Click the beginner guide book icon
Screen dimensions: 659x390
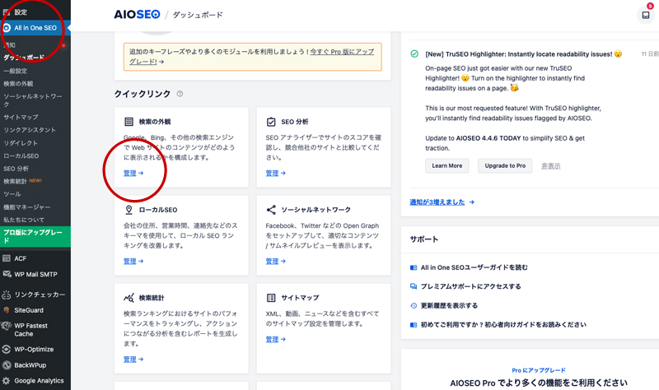point(414,324)
